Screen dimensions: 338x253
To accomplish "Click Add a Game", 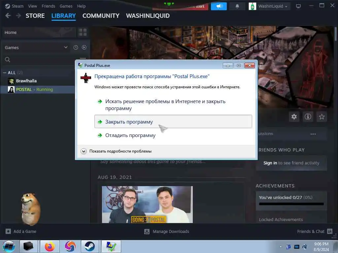I will [21, 232].
